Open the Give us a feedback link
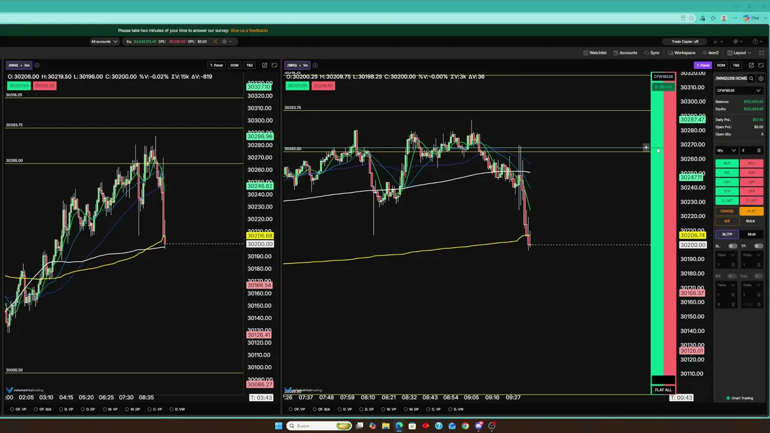The height and width of the screenshot is (433, 770). 249,31
